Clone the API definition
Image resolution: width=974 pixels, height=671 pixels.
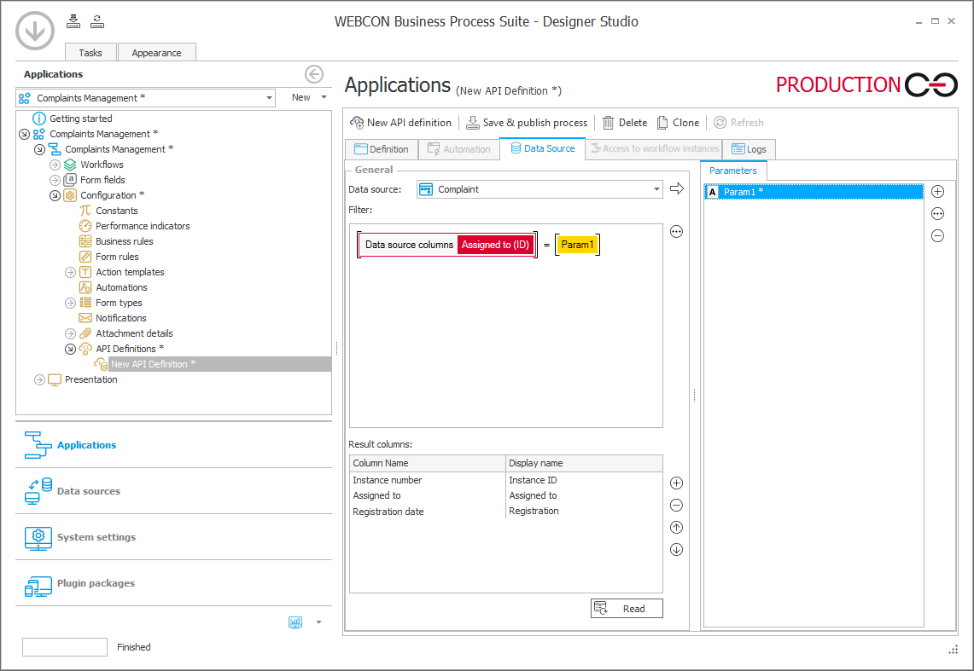point(679,123)
